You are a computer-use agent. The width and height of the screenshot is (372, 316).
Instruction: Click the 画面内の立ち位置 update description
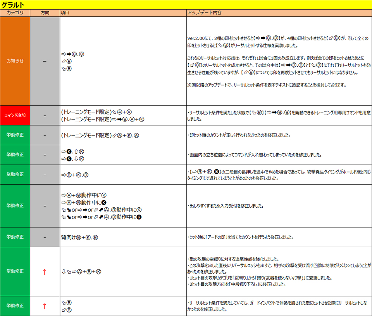254,155
